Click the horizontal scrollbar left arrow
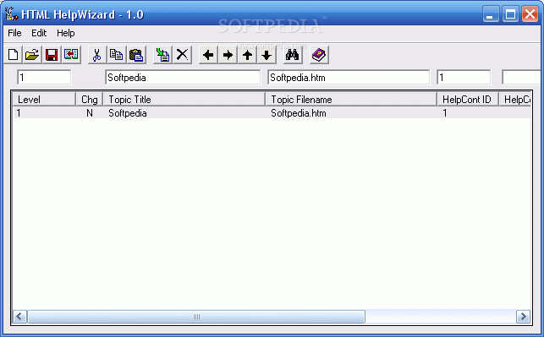The height and width of the screenshot is (337, 544). [19, 316]
